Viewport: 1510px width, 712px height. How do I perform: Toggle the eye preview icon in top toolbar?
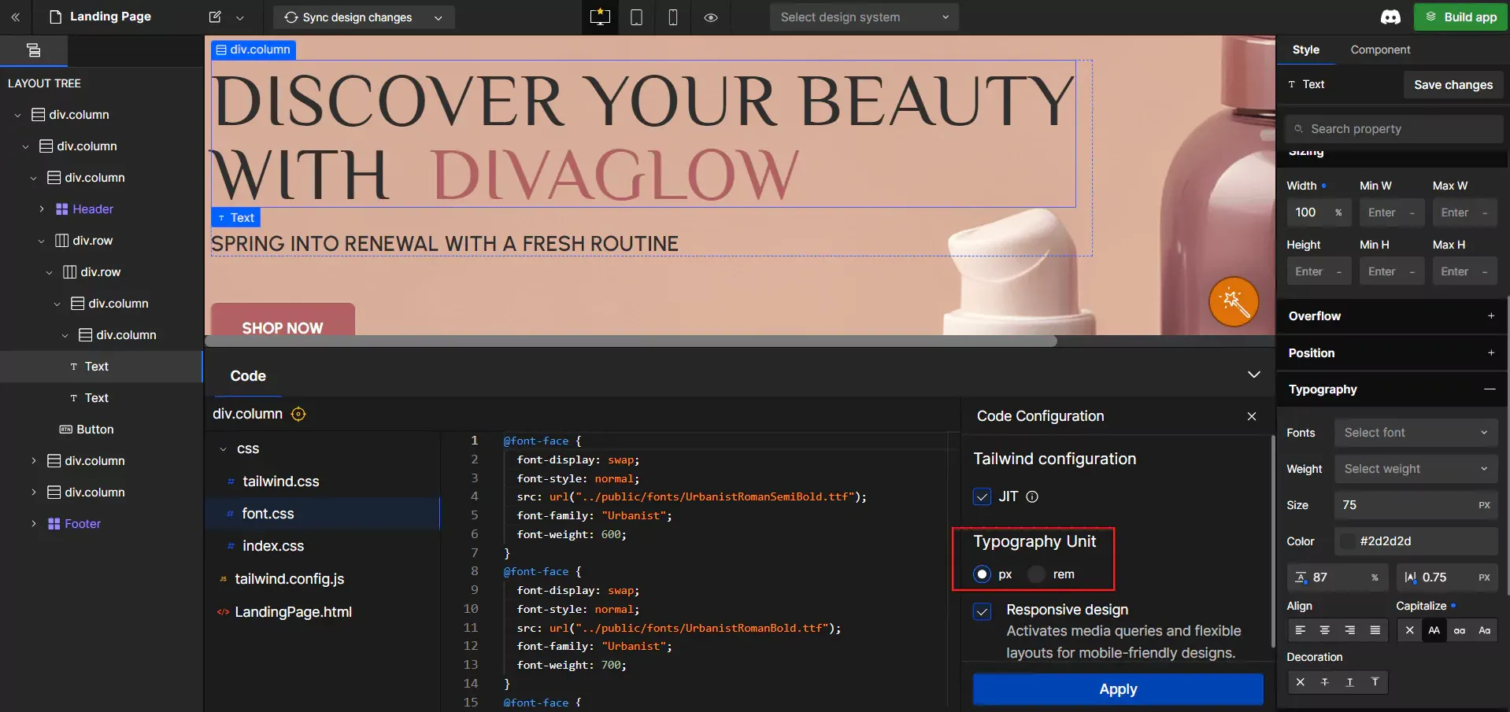coord(710,17)
